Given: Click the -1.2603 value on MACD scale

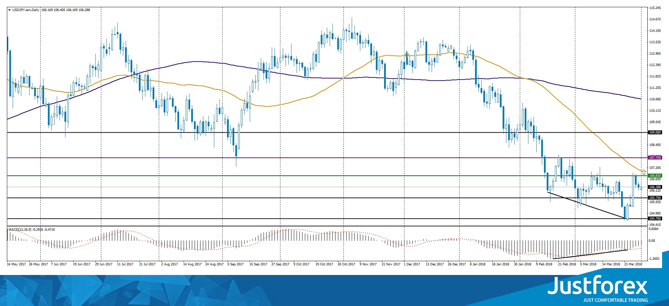Looking at the screenshot, I should (654, 259).
